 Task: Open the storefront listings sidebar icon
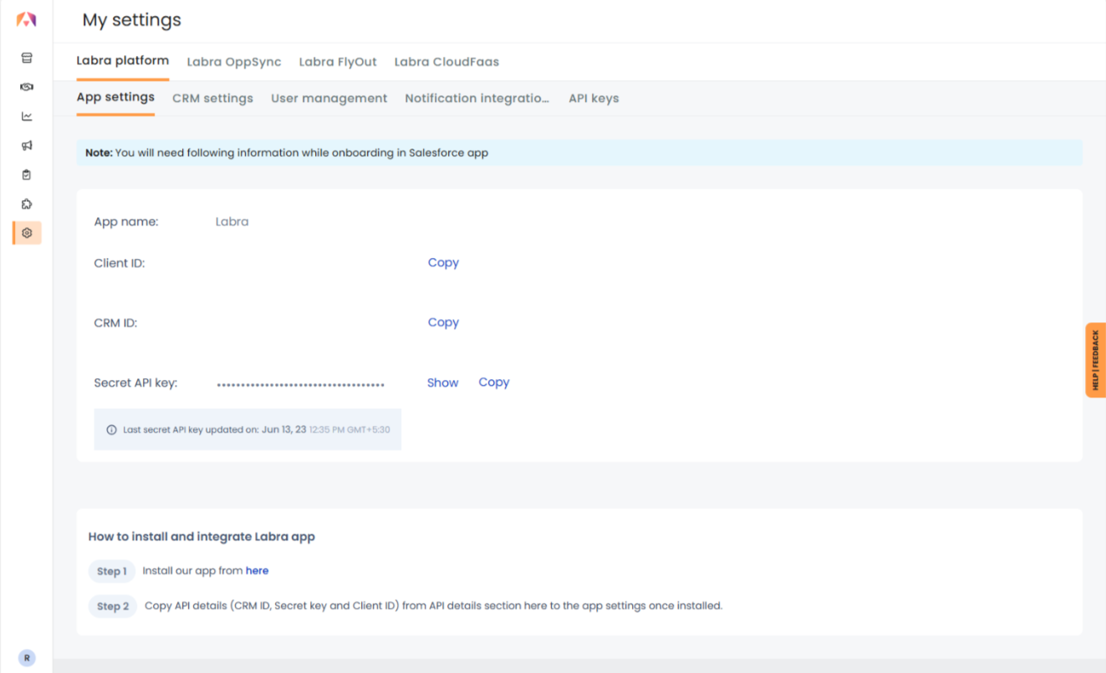[27, 58]
